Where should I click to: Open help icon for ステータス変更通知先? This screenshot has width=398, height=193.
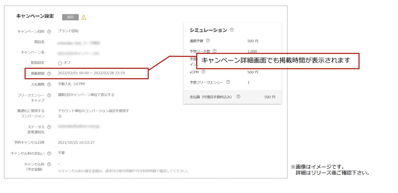point(49,127)
